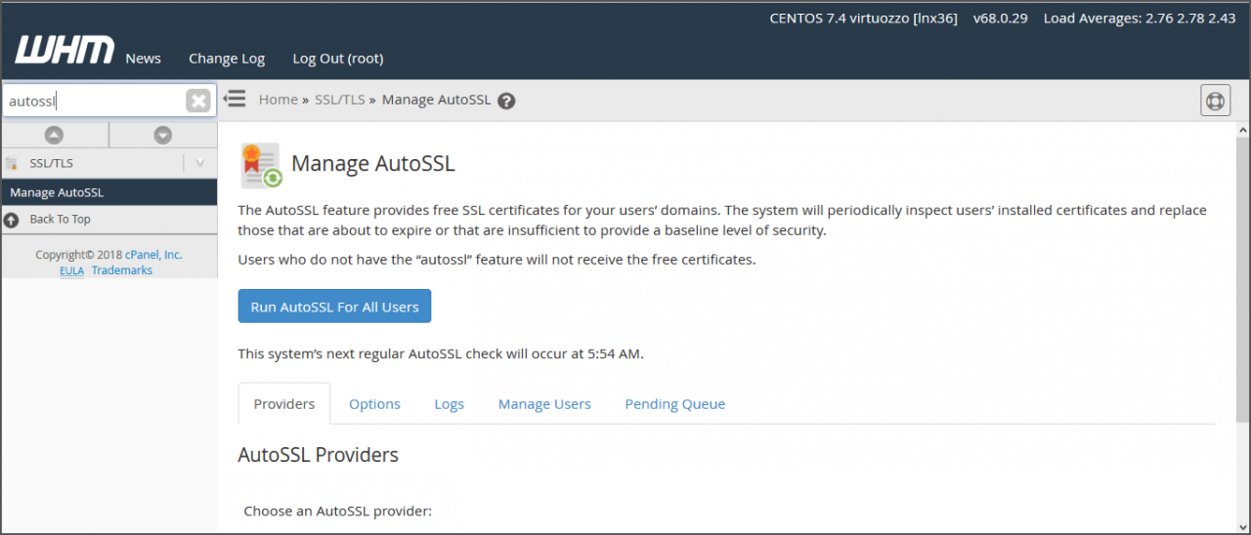Clear the autossl search field
Screen dimensions: 1251x535
coord(198,101)
